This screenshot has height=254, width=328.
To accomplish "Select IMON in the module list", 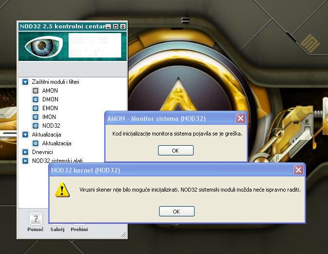I will tap(49, 117).
